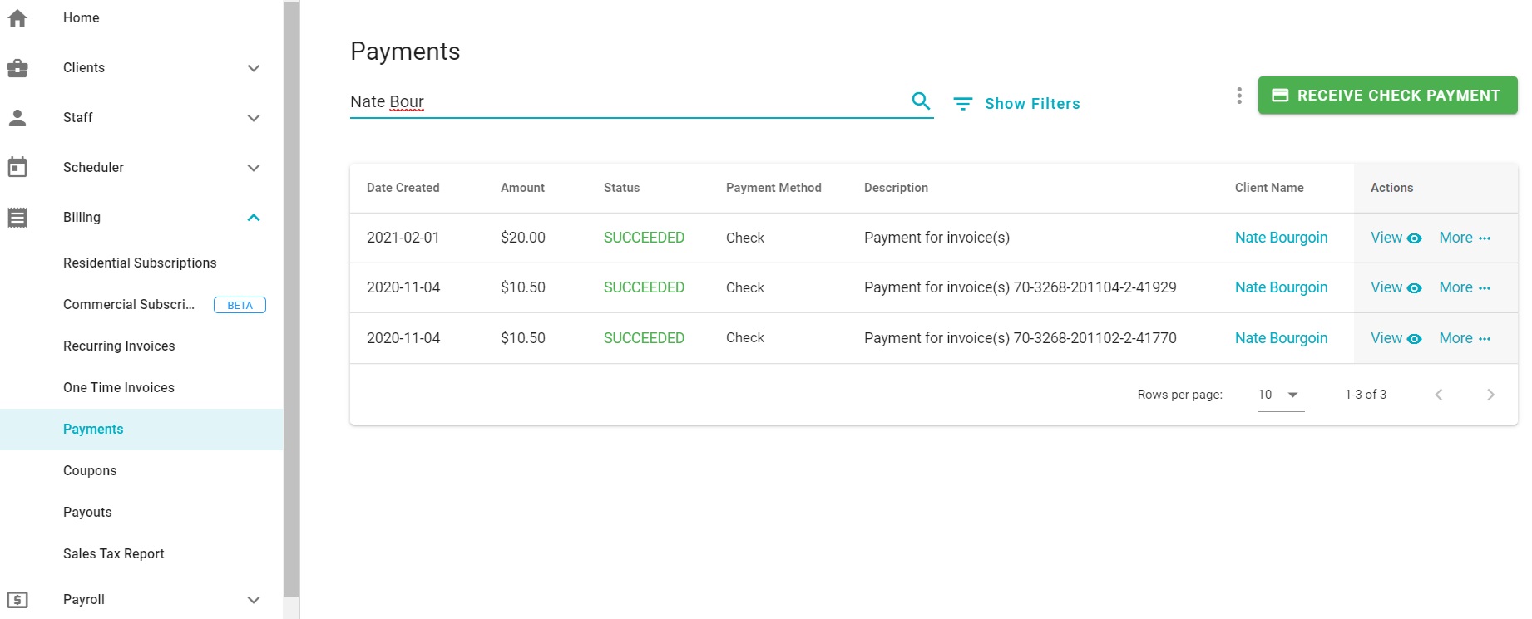Open the Rows per page dropdown

[1279, 395]
